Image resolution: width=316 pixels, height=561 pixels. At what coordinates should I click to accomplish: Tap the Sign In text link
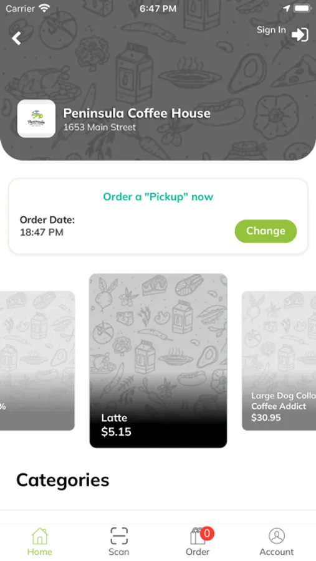pos(271,30)
